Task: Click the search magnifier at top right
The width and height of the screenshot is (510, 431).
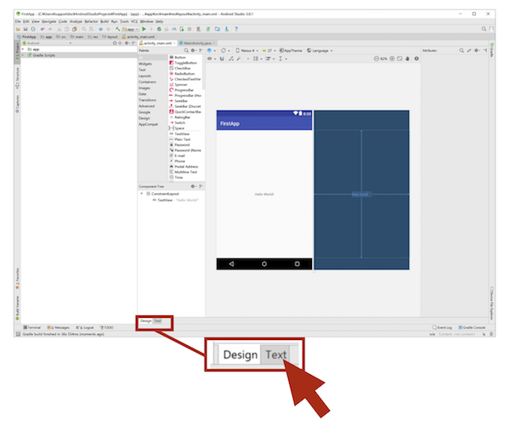Action: tap(484, 29)
